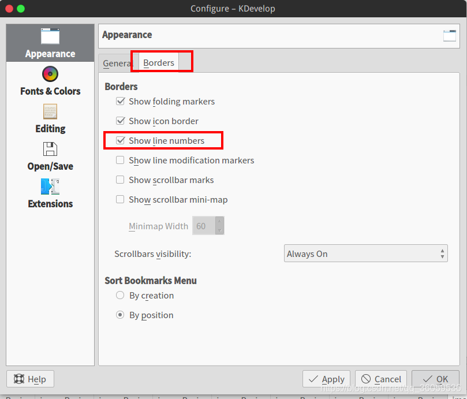This screenshot has height=399, width=467.
Task: Click the Help button
Action: point(30,379)
